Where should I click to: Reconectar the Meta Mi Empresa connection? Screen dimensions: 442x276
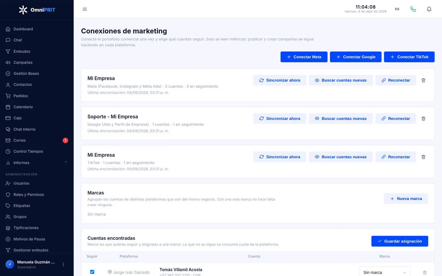(x=396, y=80)
